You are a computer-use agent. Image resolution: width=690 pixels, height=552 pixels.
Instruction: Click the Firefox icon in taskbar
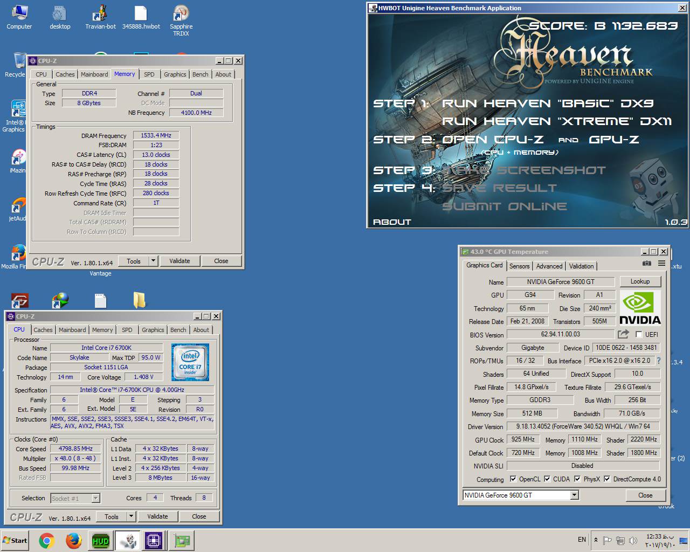pyautogui.click(x=73, y=541)
